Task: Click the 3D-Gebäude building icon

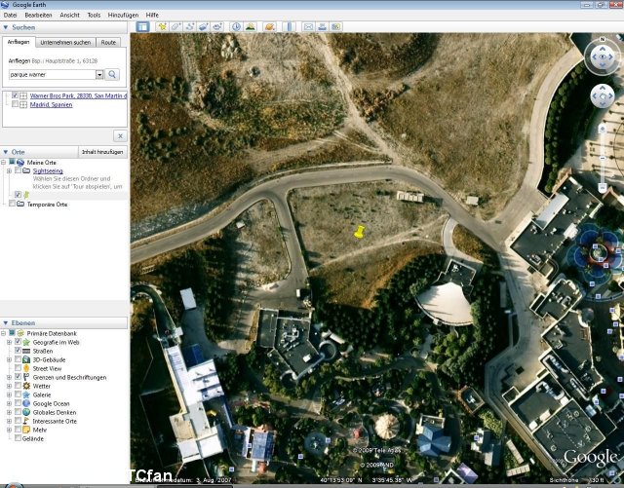Action: tap(26, 360)
